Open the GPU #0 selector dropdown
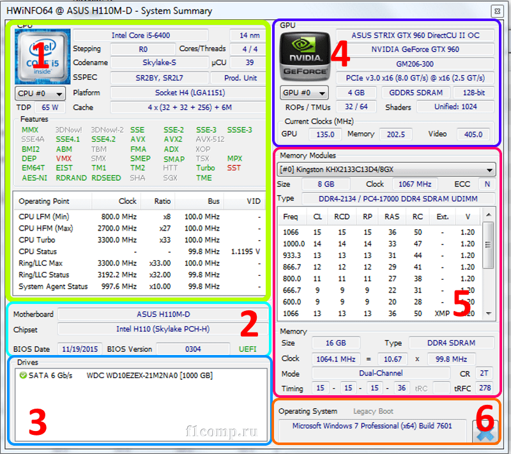511x454 pixels. coord(304,93)
